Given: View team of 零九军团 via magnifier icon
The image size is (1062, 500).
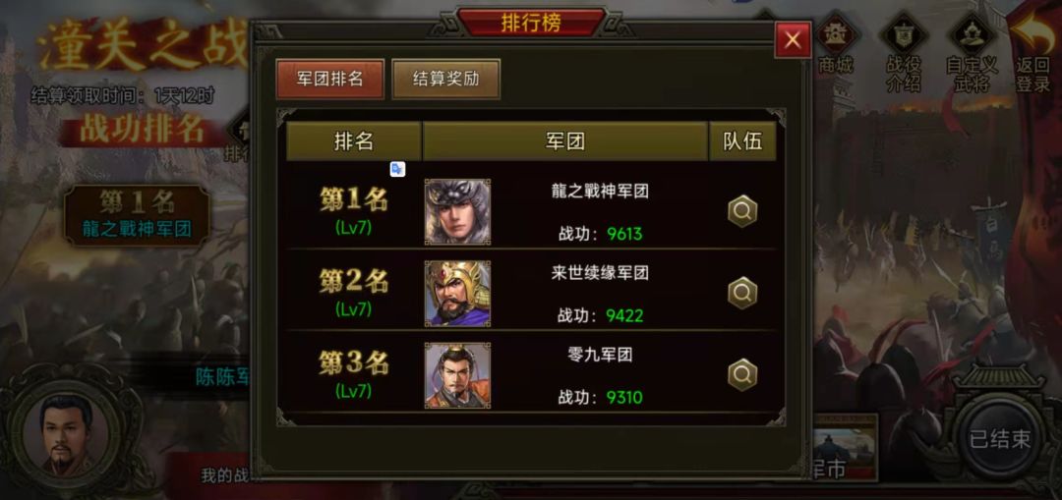Looking at the screenshot, I should [x=741, y=375].
